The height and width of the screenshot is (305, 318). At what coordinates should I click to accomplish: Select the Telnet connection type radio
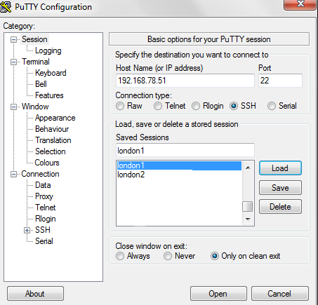pos(158,106)
